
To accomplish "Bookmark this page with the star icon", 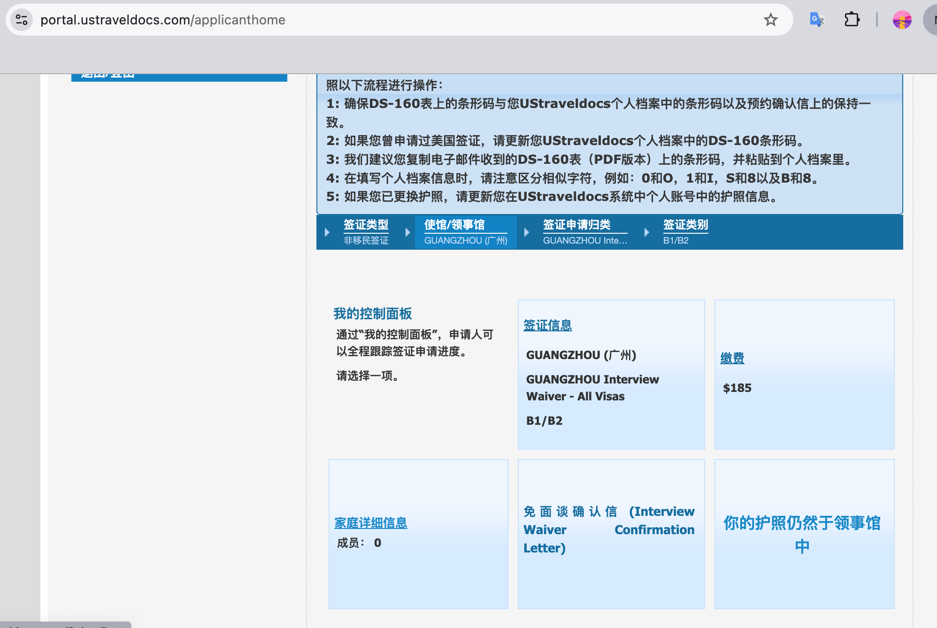I will pyautogui.click(x=770, y=20).
